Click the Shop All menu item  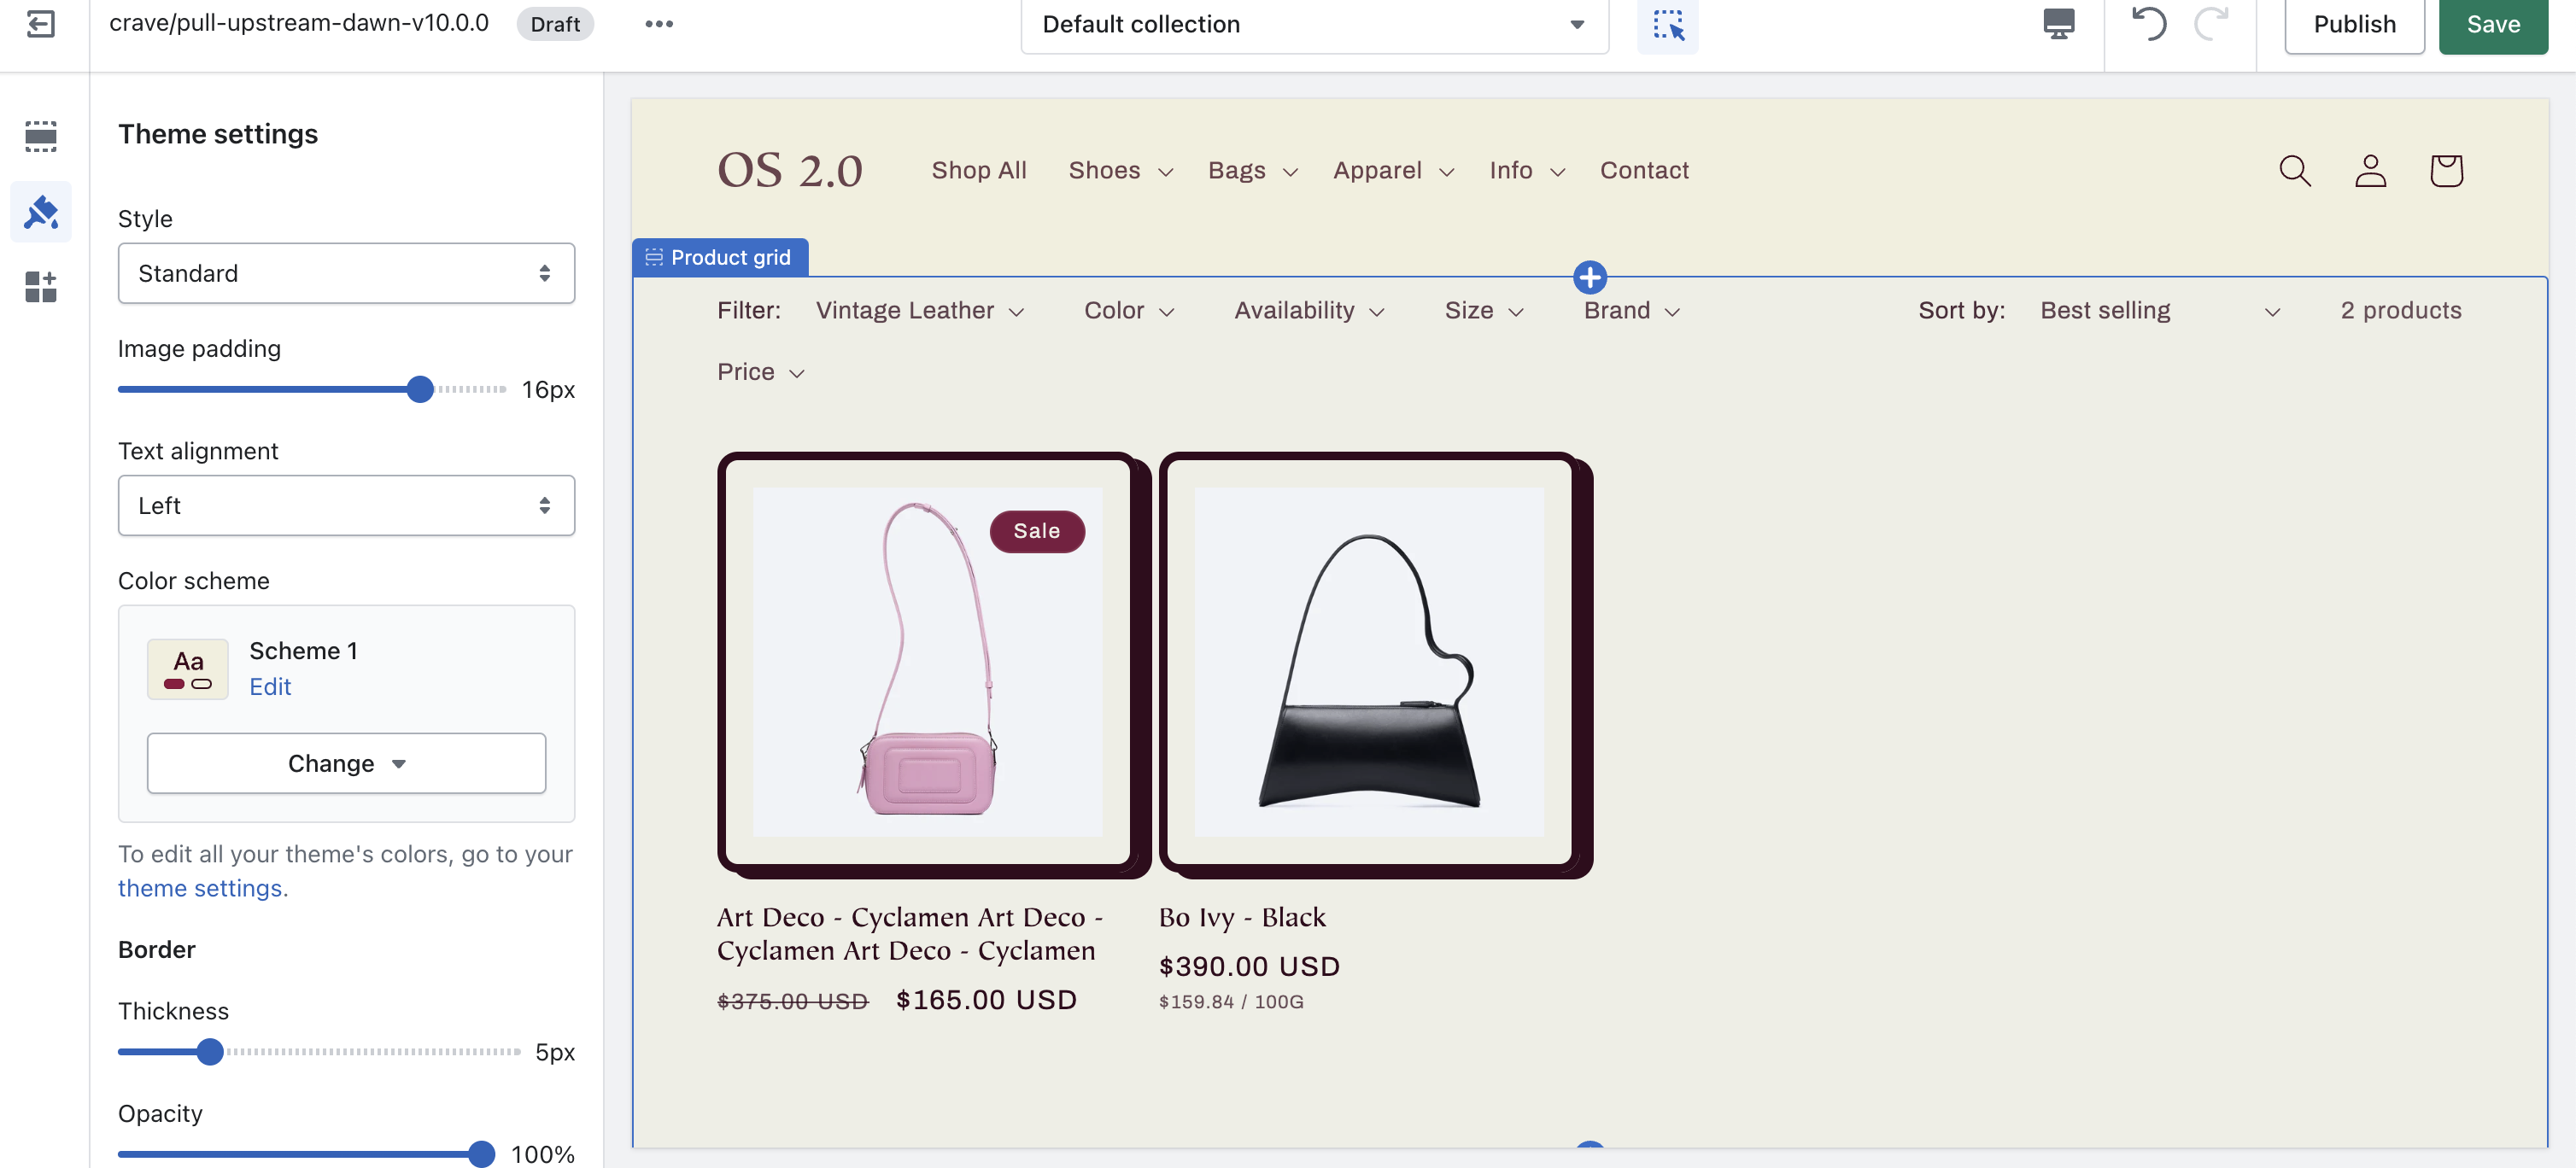[978, 171]
